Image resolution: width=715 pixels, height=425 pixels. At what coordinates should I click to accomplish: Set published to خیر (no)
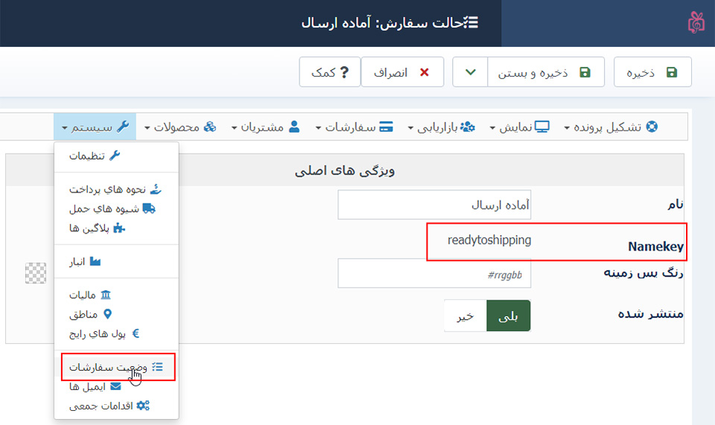pyautogui.click(x=465, y=315)
